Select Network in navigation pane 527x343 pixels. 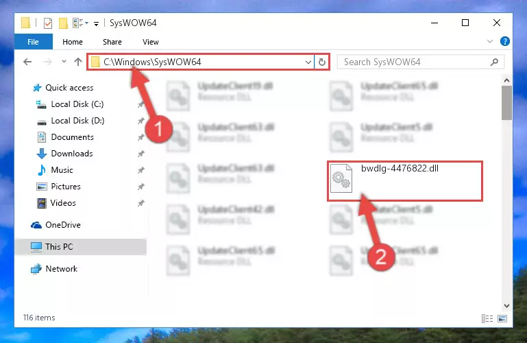54,269
